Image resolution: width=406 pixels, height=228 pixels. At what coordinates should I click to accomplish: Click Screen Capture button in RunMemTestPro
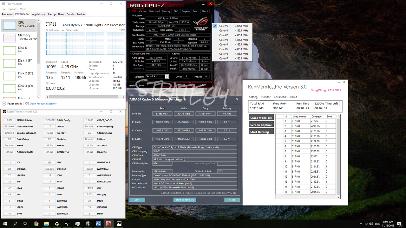tap(261, 125)
